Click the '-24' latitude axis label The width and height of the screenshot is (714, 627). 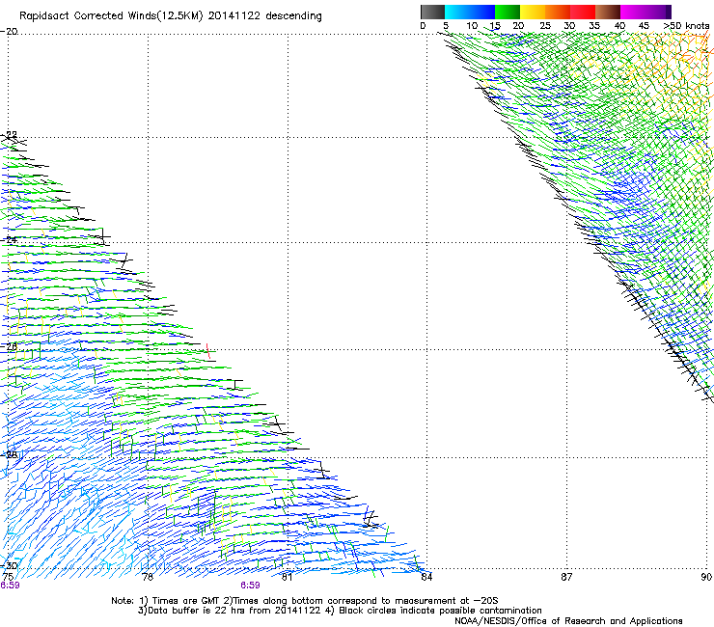9,240
